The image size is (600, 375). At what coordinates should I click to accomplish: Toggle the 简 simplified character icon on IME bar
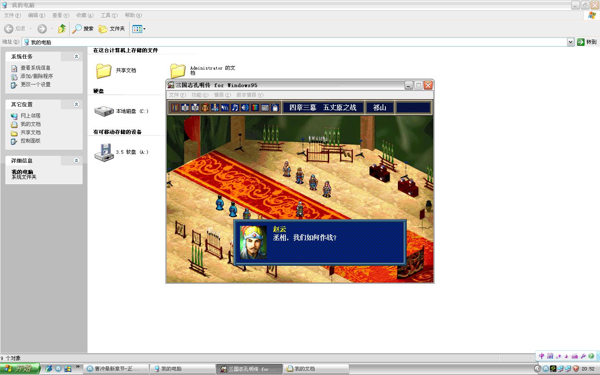tap(550, 356)
